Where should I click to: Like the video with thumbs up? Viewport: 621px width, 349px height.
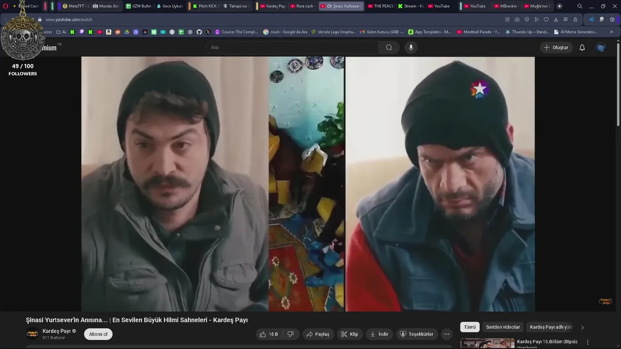(269, 334)
